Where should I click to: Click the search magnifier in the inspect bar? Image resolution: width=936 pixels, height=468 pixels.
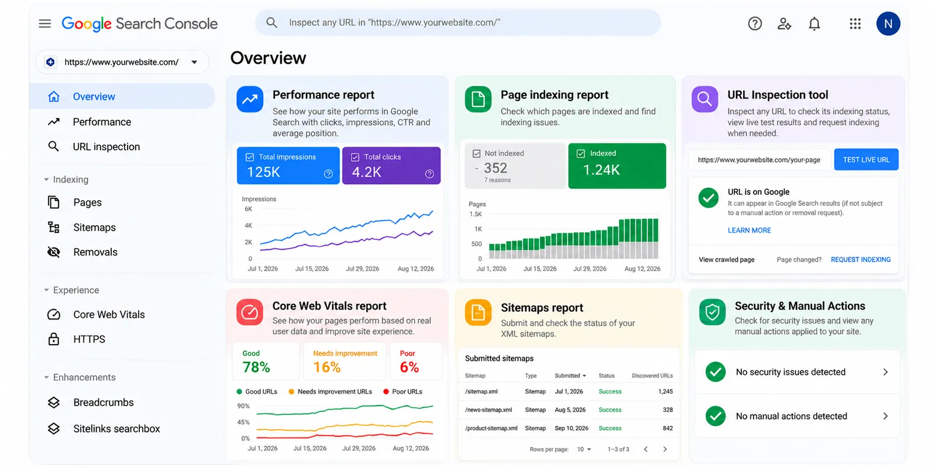271,23
